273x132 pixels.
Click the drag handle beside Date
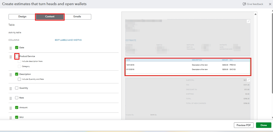pyautogui.click(x=11, y=48)
